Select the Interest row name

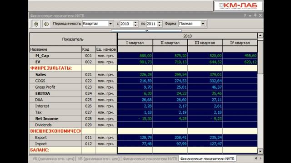42,106
